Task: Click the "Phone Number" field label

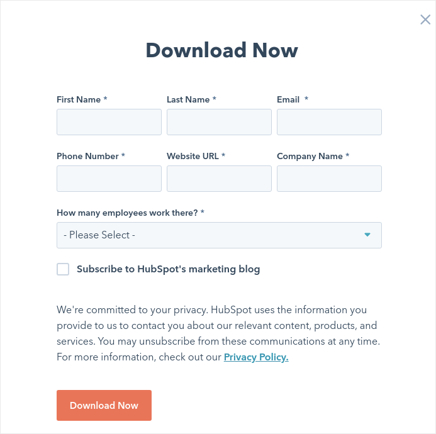Action: 87,156
